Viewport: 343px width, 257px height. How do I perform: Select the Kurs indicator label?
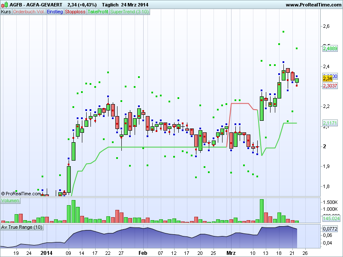coord(6,12)
